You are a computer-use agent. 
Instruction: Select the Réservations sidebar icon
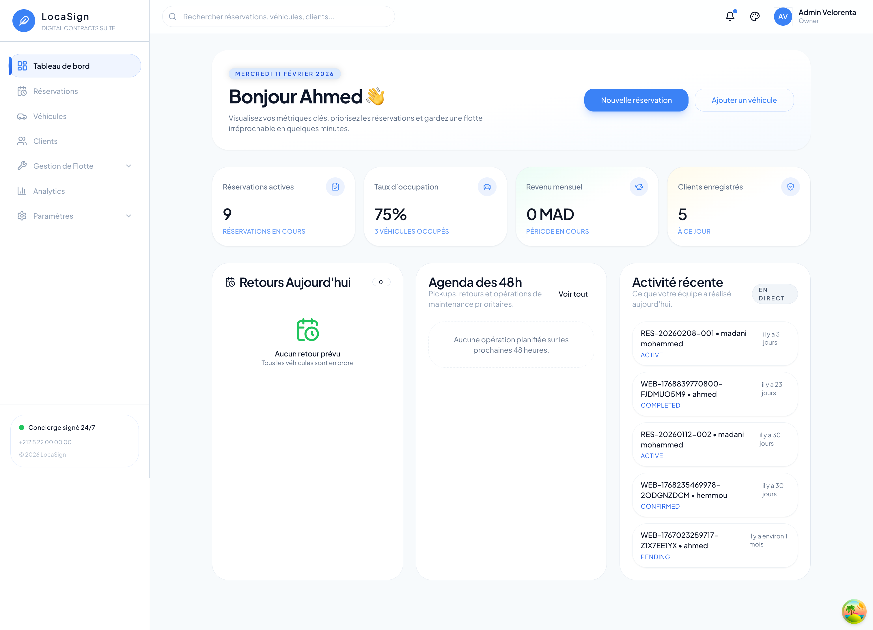(x=22, y=91)
